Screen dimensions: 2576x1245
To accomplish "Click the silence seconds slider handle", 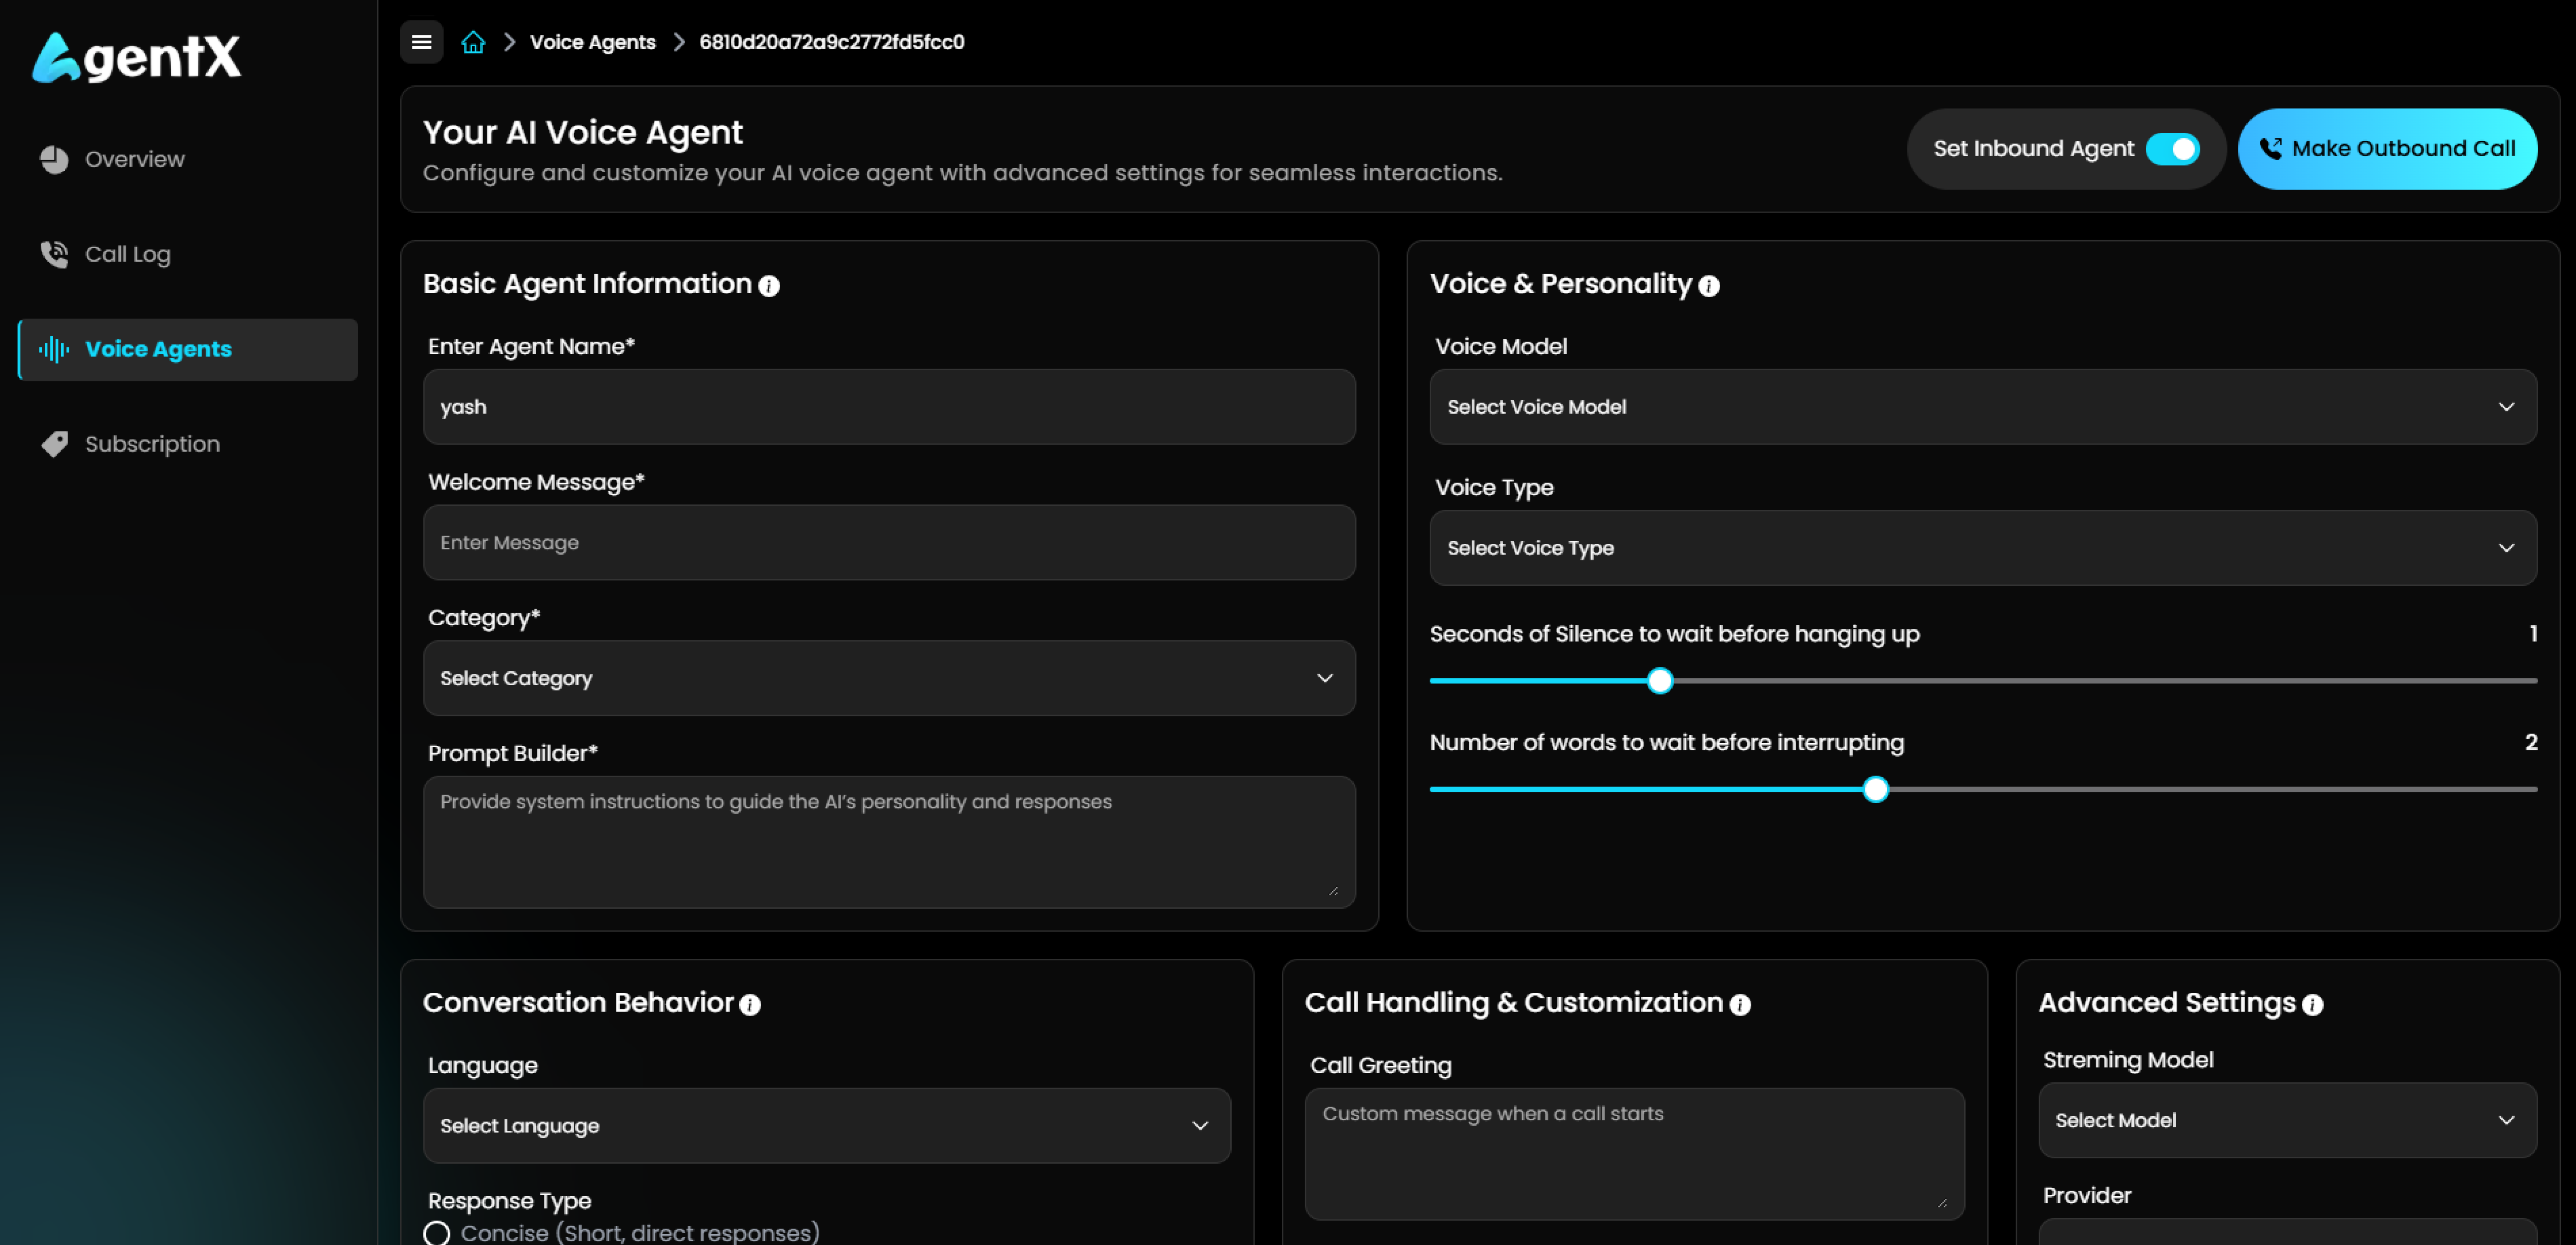I will coord(1659,681).
